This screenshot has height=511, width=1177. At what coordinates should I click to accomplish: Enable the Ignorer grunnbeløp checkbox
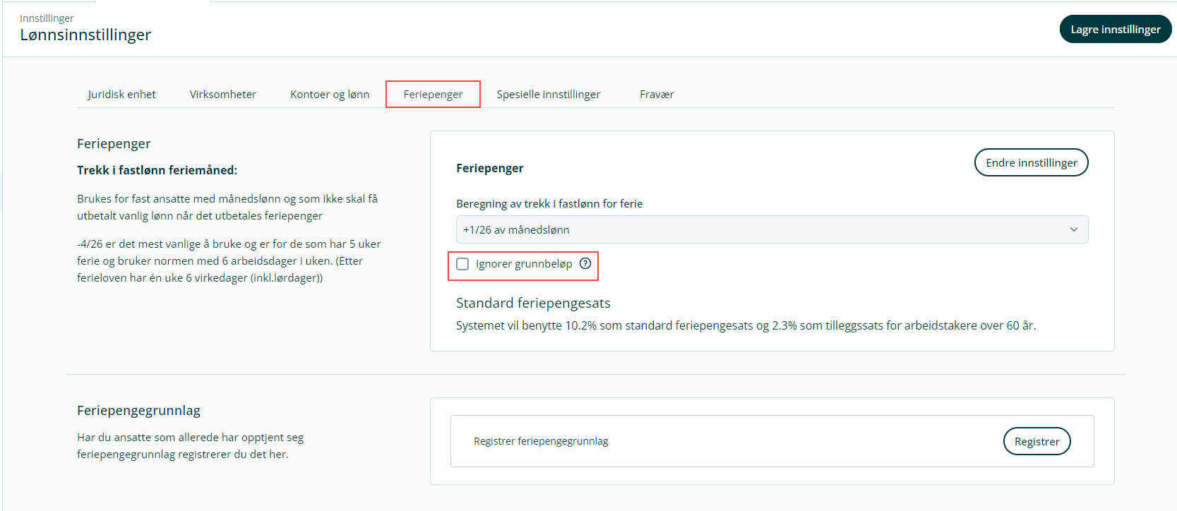tap(462, 264)
